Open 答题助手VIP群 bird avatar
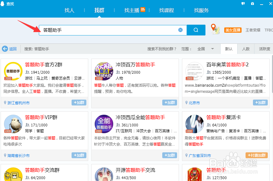273x181 pixels. [13, 124]
